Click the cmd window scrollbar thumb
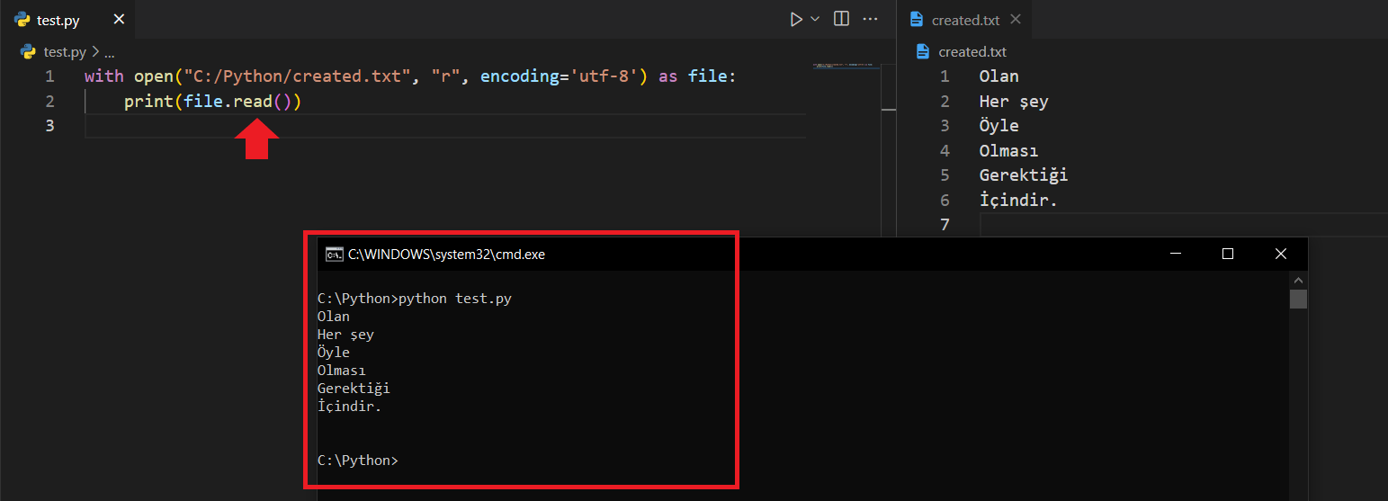This screenshot has height=501, width=1388. (x=1298, y=299)
